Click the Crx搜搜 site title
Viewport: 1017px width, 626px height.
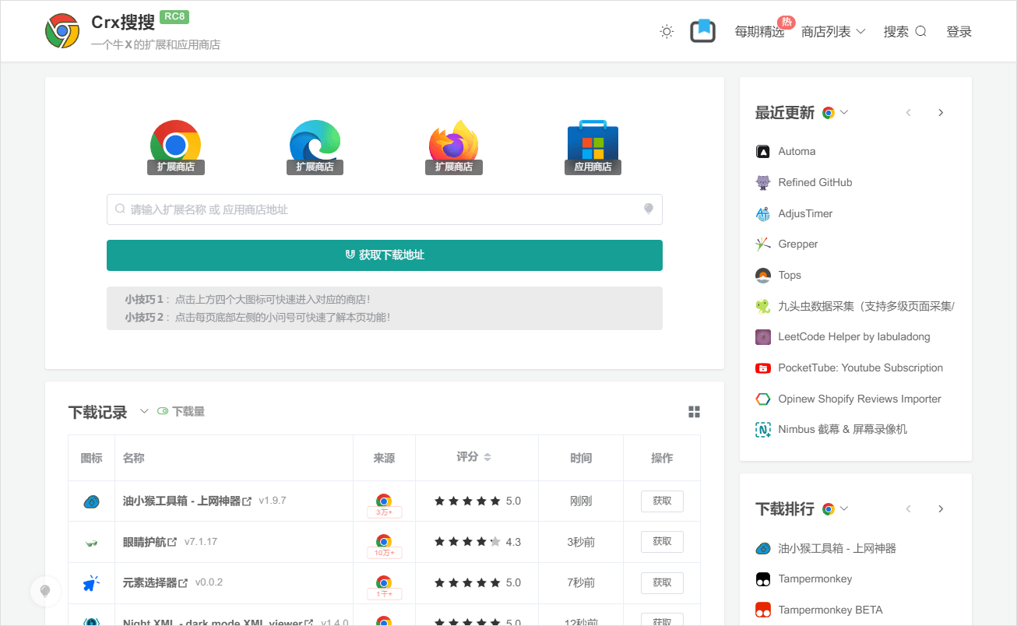point(123,22)
